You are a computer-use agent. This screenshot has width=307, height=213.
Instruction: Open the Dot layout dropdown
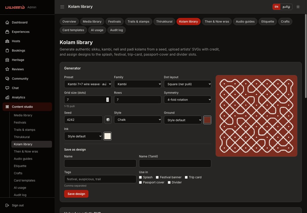188,84
